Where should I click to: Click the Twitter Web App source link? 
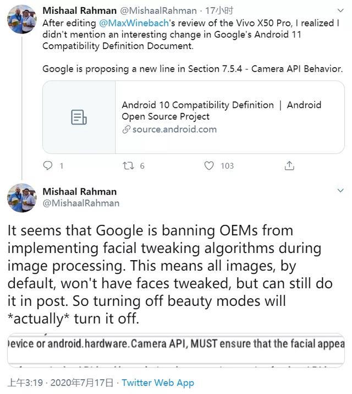(158, 382)
